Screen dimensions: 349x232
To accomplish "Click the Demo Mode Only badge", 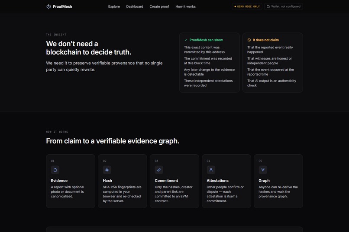I will [247, 6].
